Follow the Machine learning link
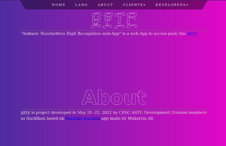This screenshot has width=226, height=146. point(83,118)
